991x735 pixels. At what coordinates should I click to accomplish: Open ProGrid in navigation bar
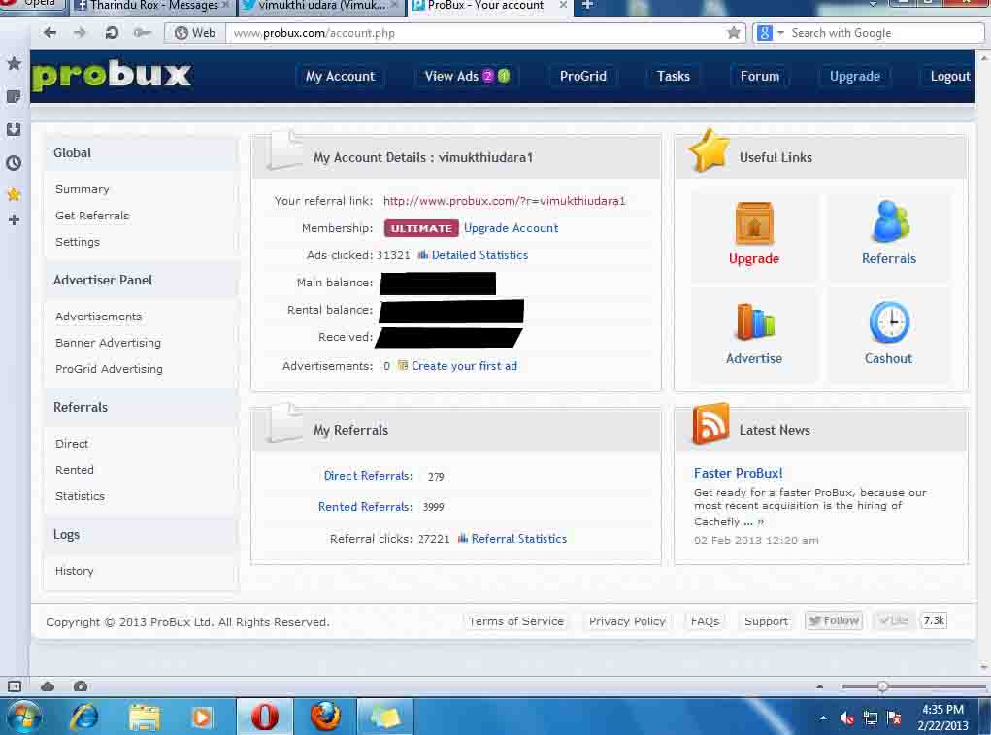click(x=582, y=76)
